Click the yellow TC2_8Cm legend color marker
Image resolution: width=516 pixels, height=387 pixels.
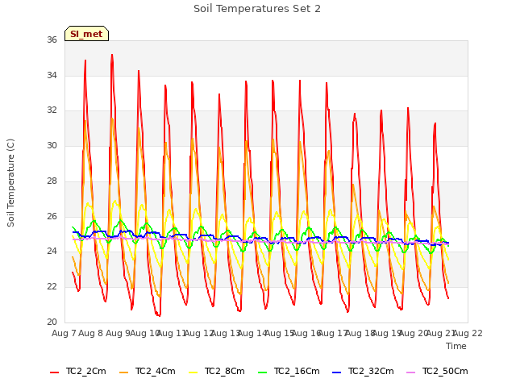(x=193, y=372)
